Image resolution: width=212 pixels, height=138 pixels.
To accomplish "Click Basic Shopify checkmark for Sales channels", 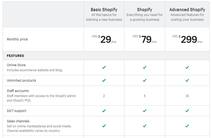I will coord(104,126).
